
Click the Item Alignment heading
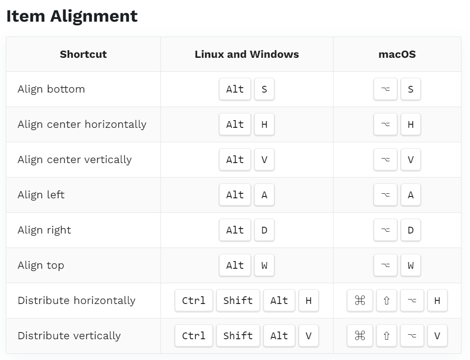(72, 16)
